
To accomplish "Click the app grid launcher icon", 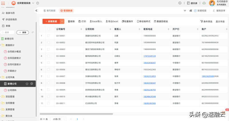I will tap(3, 3).
